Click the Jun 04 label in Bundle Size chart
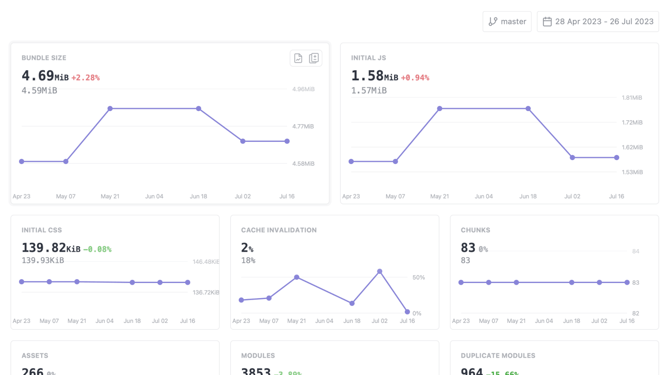 [x=154, y=196]
